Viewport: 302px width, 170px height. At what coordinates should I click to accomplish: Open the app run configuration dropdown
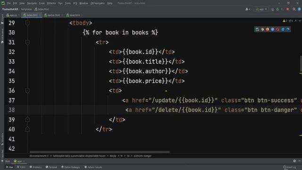pos(261,9)
